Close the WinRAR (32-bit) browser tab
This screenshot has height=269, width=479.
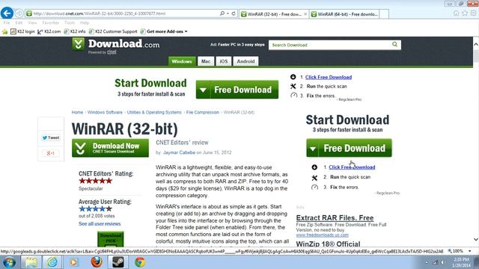[x=305, y=14]
